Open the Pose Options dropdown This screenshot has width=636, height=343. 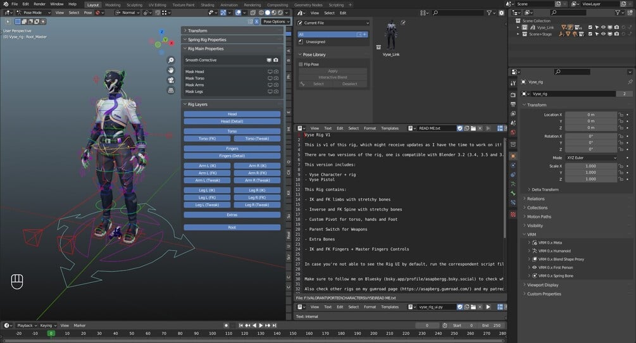276,22
